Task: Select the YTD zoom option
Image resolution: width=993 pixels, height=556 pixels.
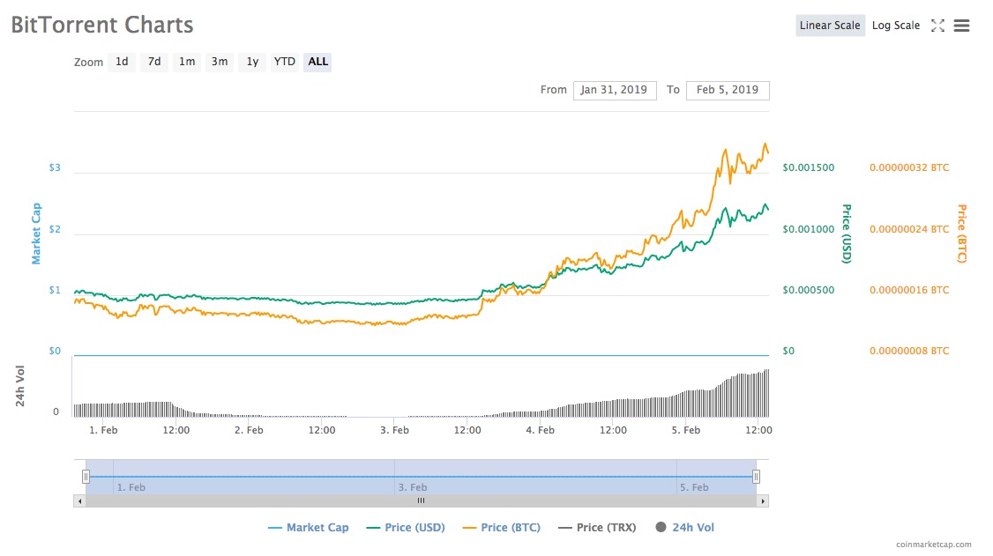Action: click(284, 62)
